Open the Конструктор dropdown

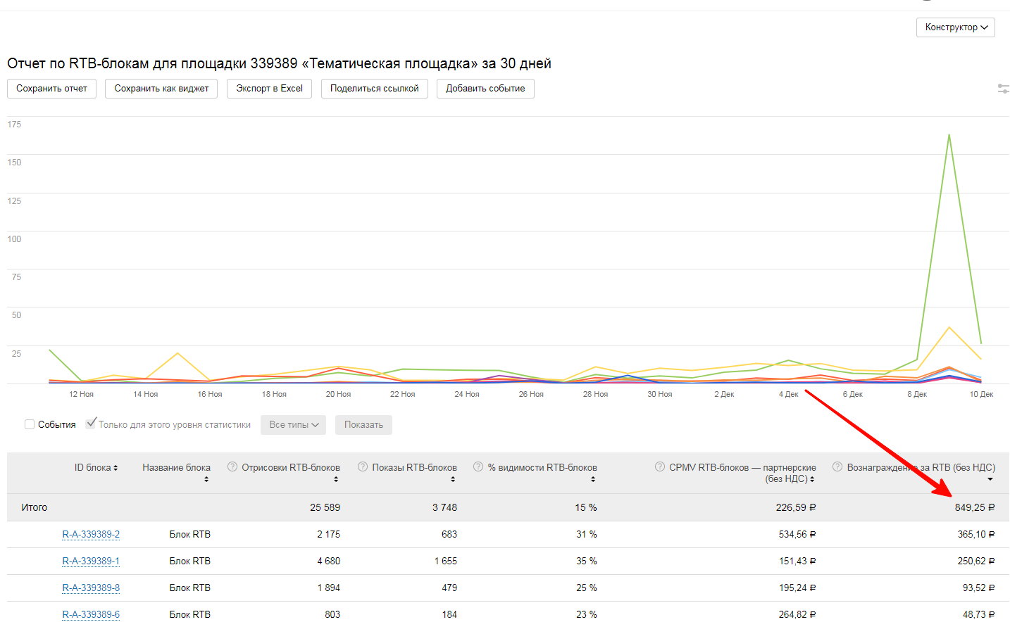click(956, 27)
